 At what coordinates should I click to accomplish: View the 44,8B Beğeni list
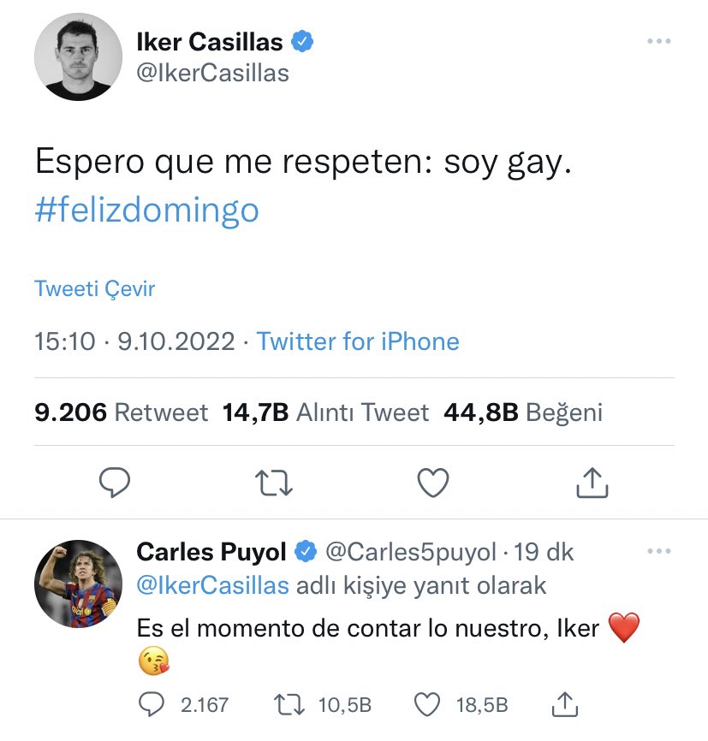(523, 412)
